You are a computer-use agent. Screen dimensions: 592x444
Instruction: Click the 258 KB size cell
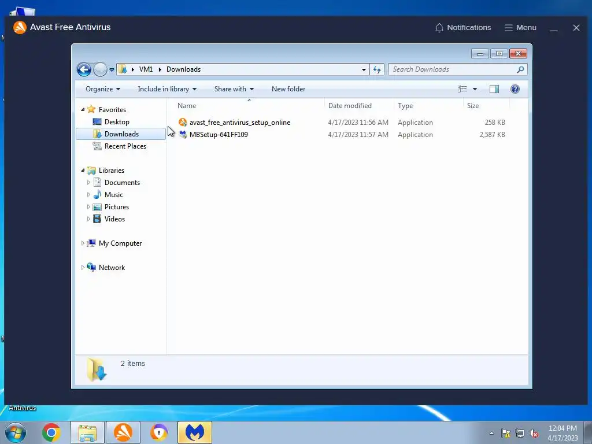tap(495, 123)
